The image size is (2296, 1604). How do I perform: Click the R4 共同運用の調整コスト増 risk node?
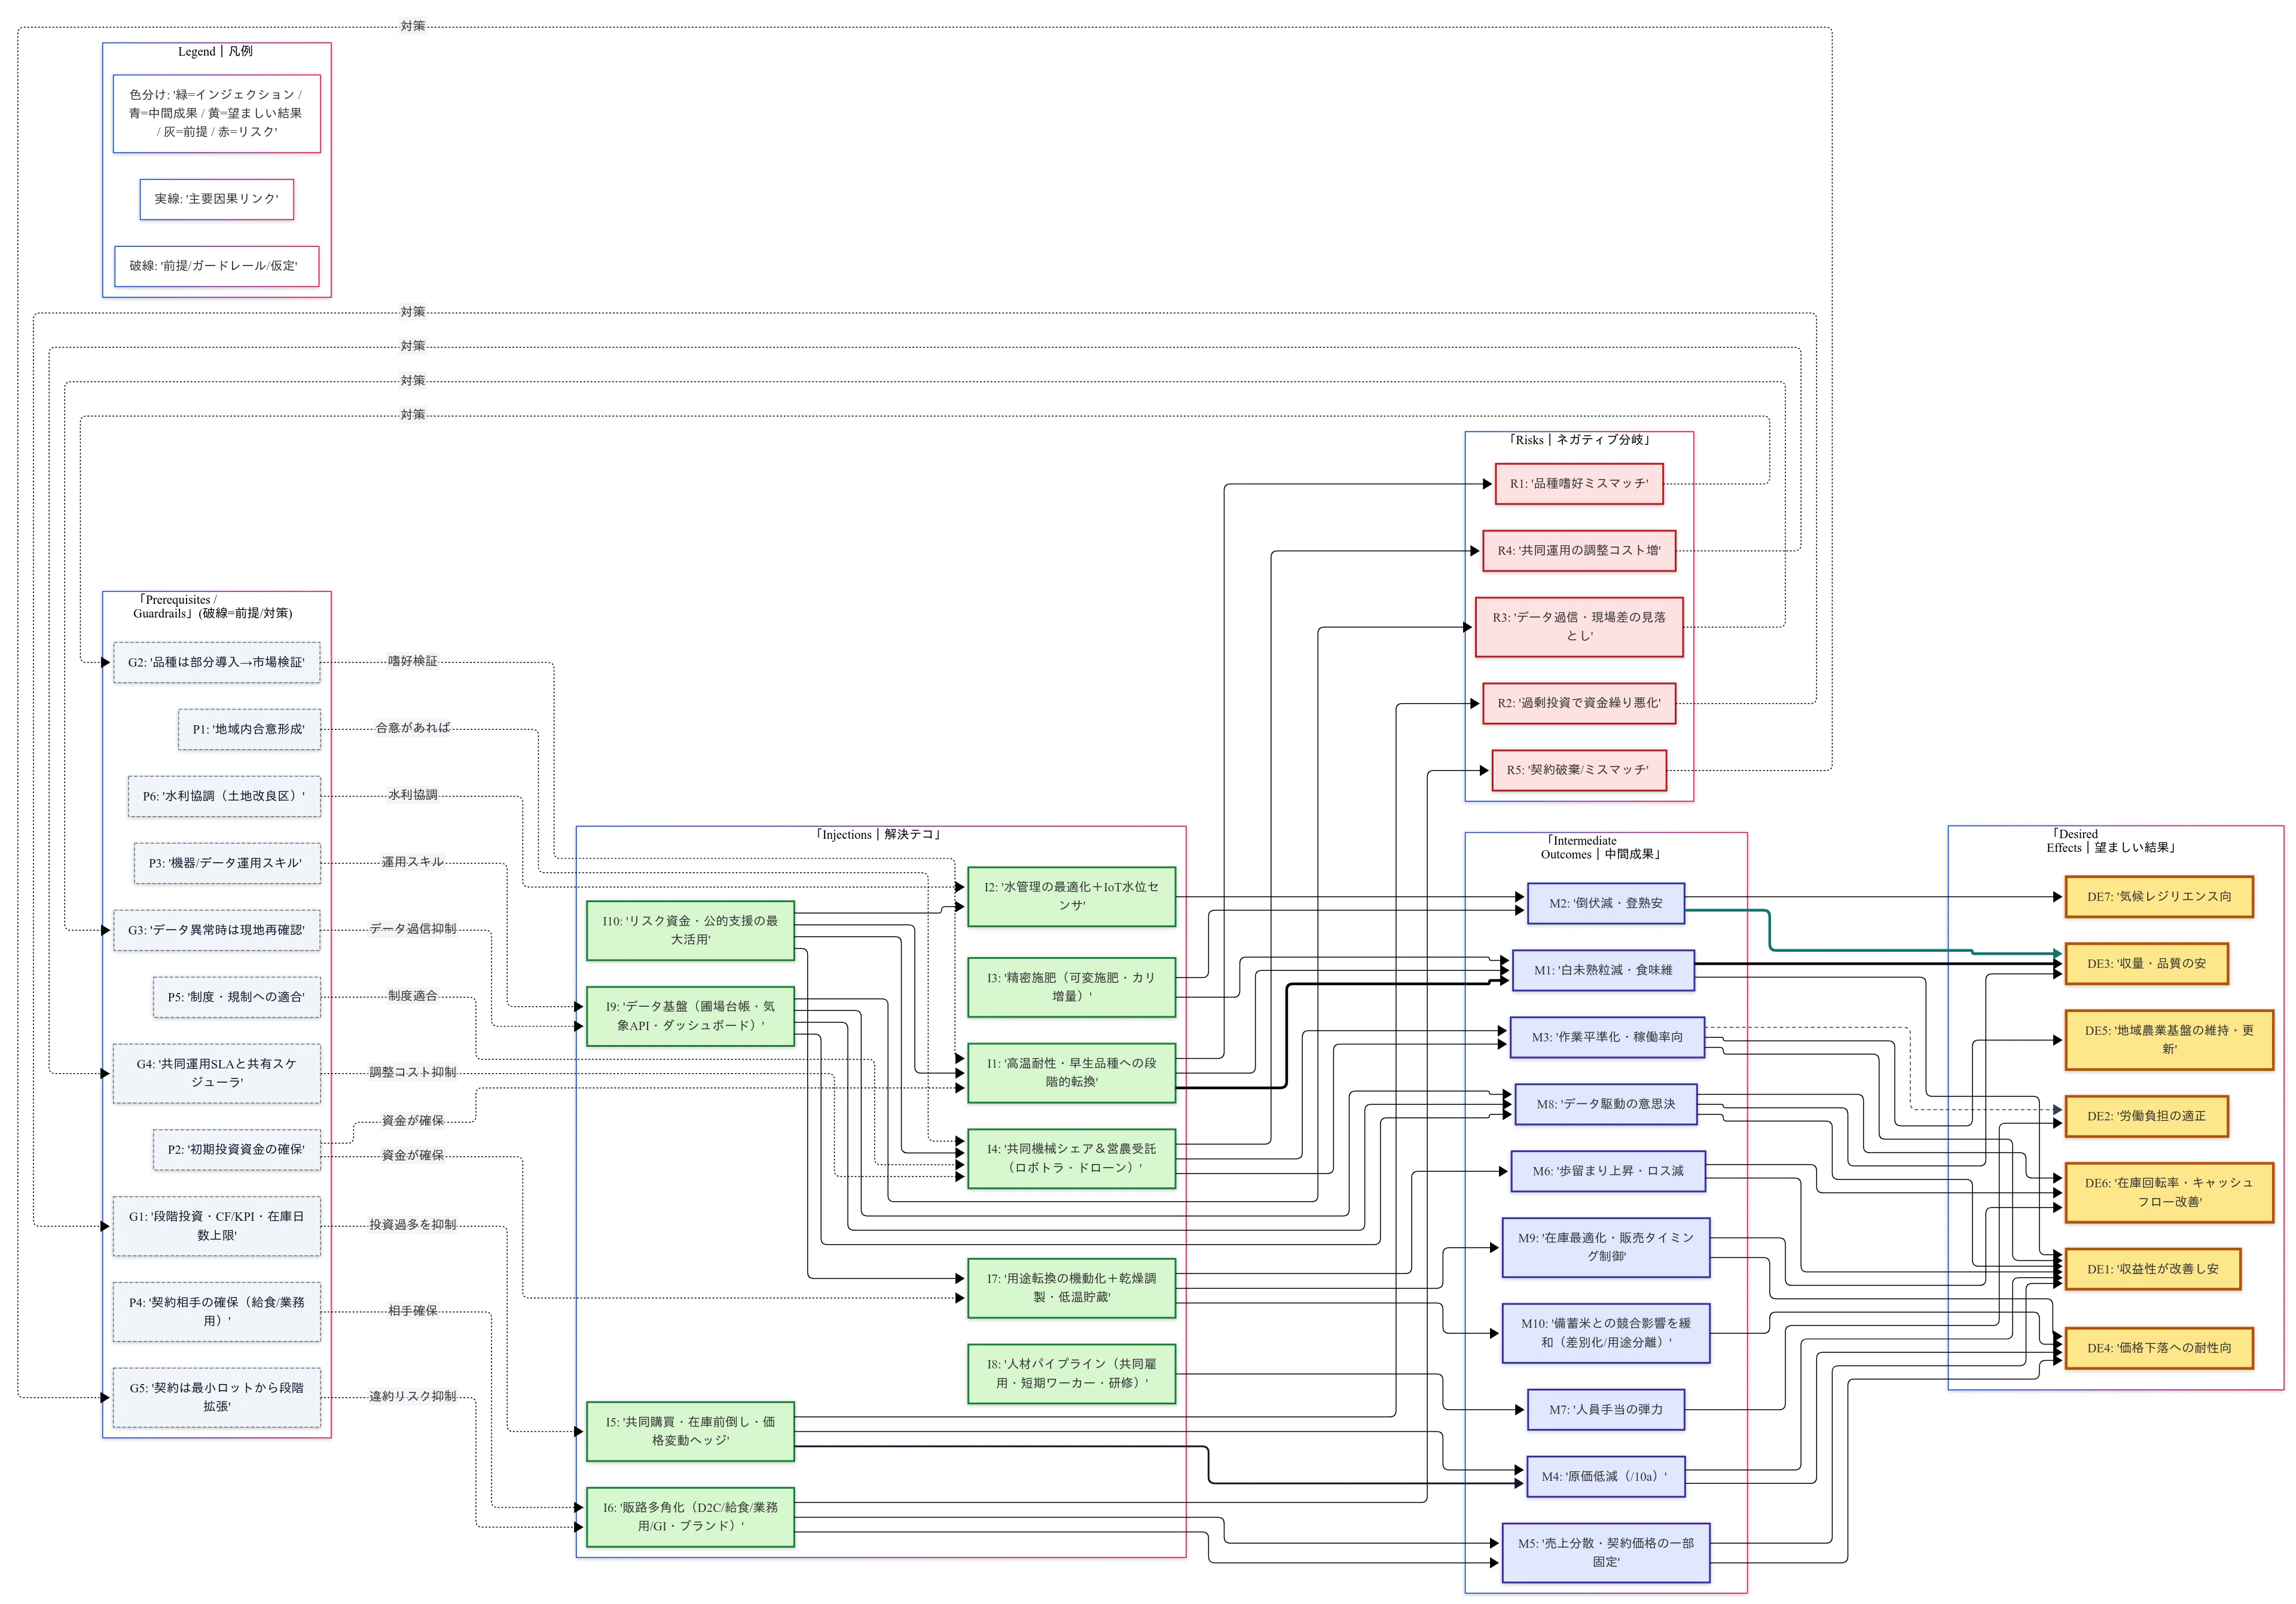pos(1579,551)
